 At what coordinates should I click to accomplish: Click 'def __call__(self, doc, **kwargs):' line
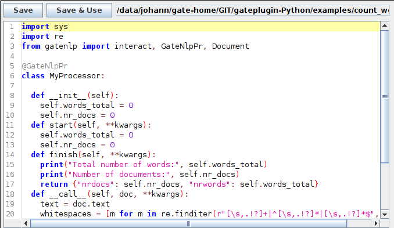109,194
